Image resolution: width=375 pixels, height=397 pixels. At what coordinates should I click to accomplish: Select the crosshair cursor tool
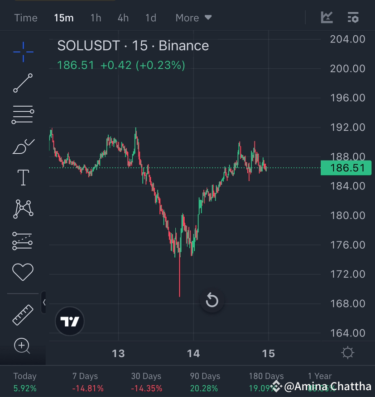[x=23, y=52]
